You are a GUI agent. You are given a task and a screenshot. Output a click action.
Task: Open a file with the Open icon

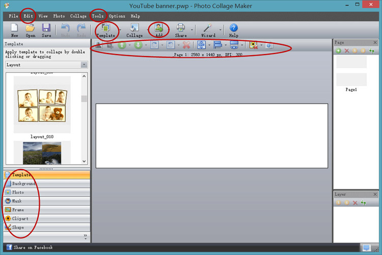pos(30,30)
